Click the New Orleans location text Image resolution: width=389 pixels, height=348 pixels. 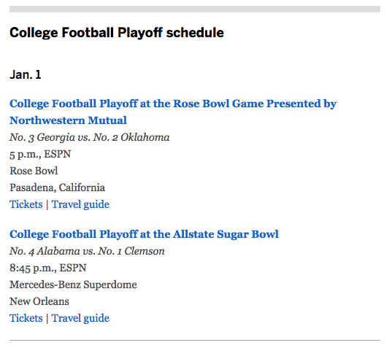point(39,301)
